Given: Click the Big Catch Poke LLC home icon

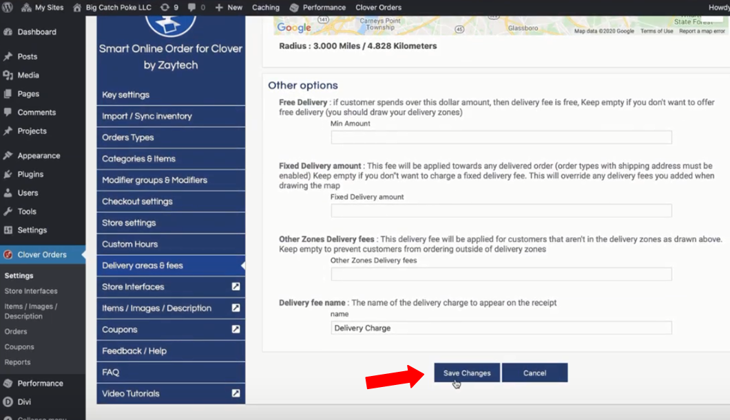Looking at the screenshot, I should 77,8.
